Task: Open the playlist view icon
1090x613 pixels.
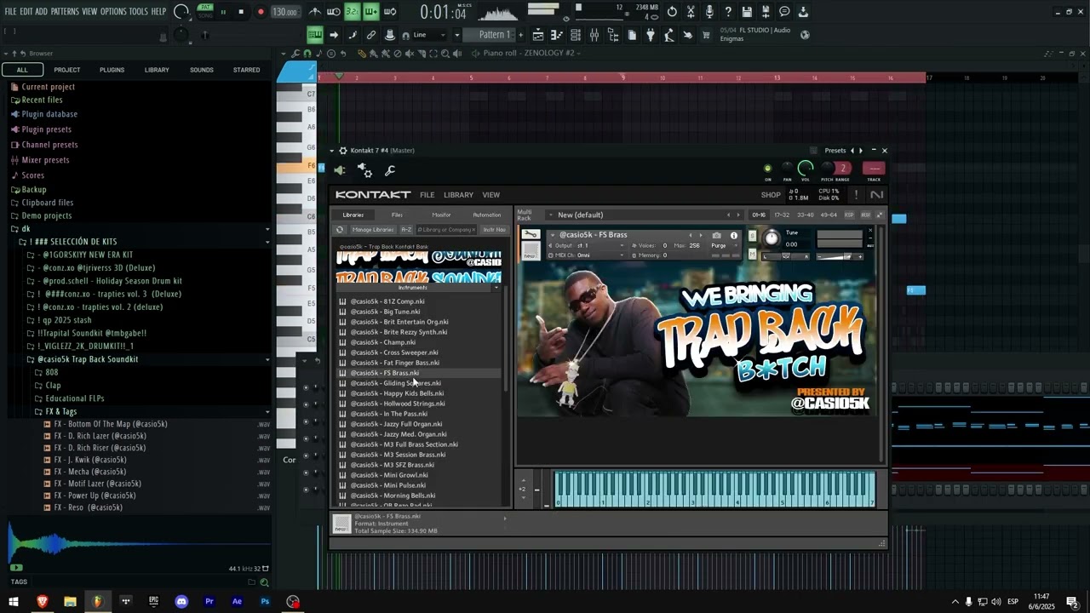Action: (x=538, y=35)
